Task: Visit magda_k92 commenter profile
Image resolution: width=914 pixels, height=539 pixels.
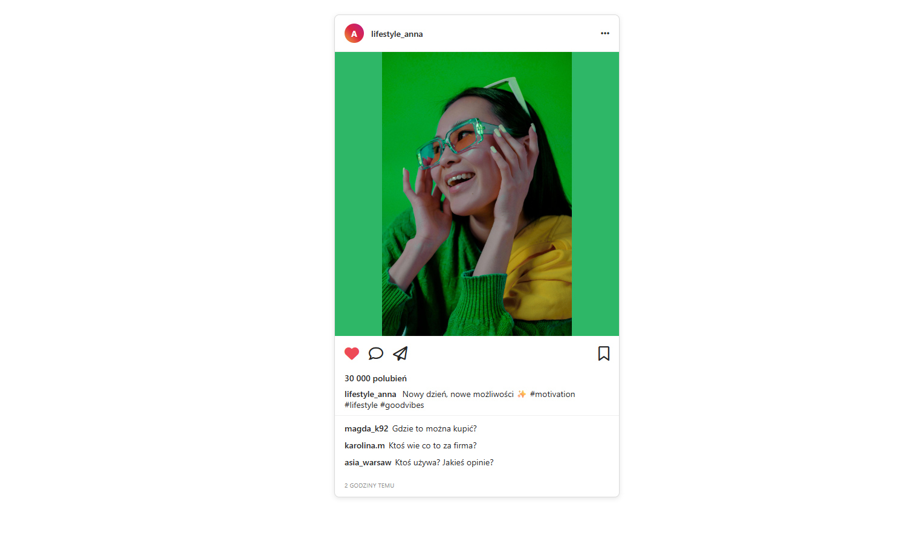Action: (366, 428)
